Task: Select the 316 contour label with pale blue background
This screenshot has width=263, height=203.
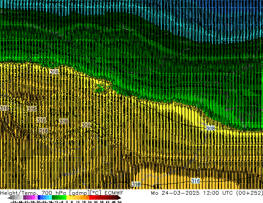Action: coord(195,181)
